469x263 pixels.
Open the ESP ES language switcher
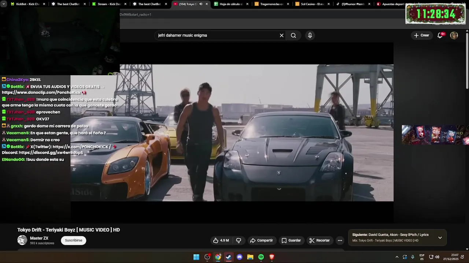pos(422,257)
